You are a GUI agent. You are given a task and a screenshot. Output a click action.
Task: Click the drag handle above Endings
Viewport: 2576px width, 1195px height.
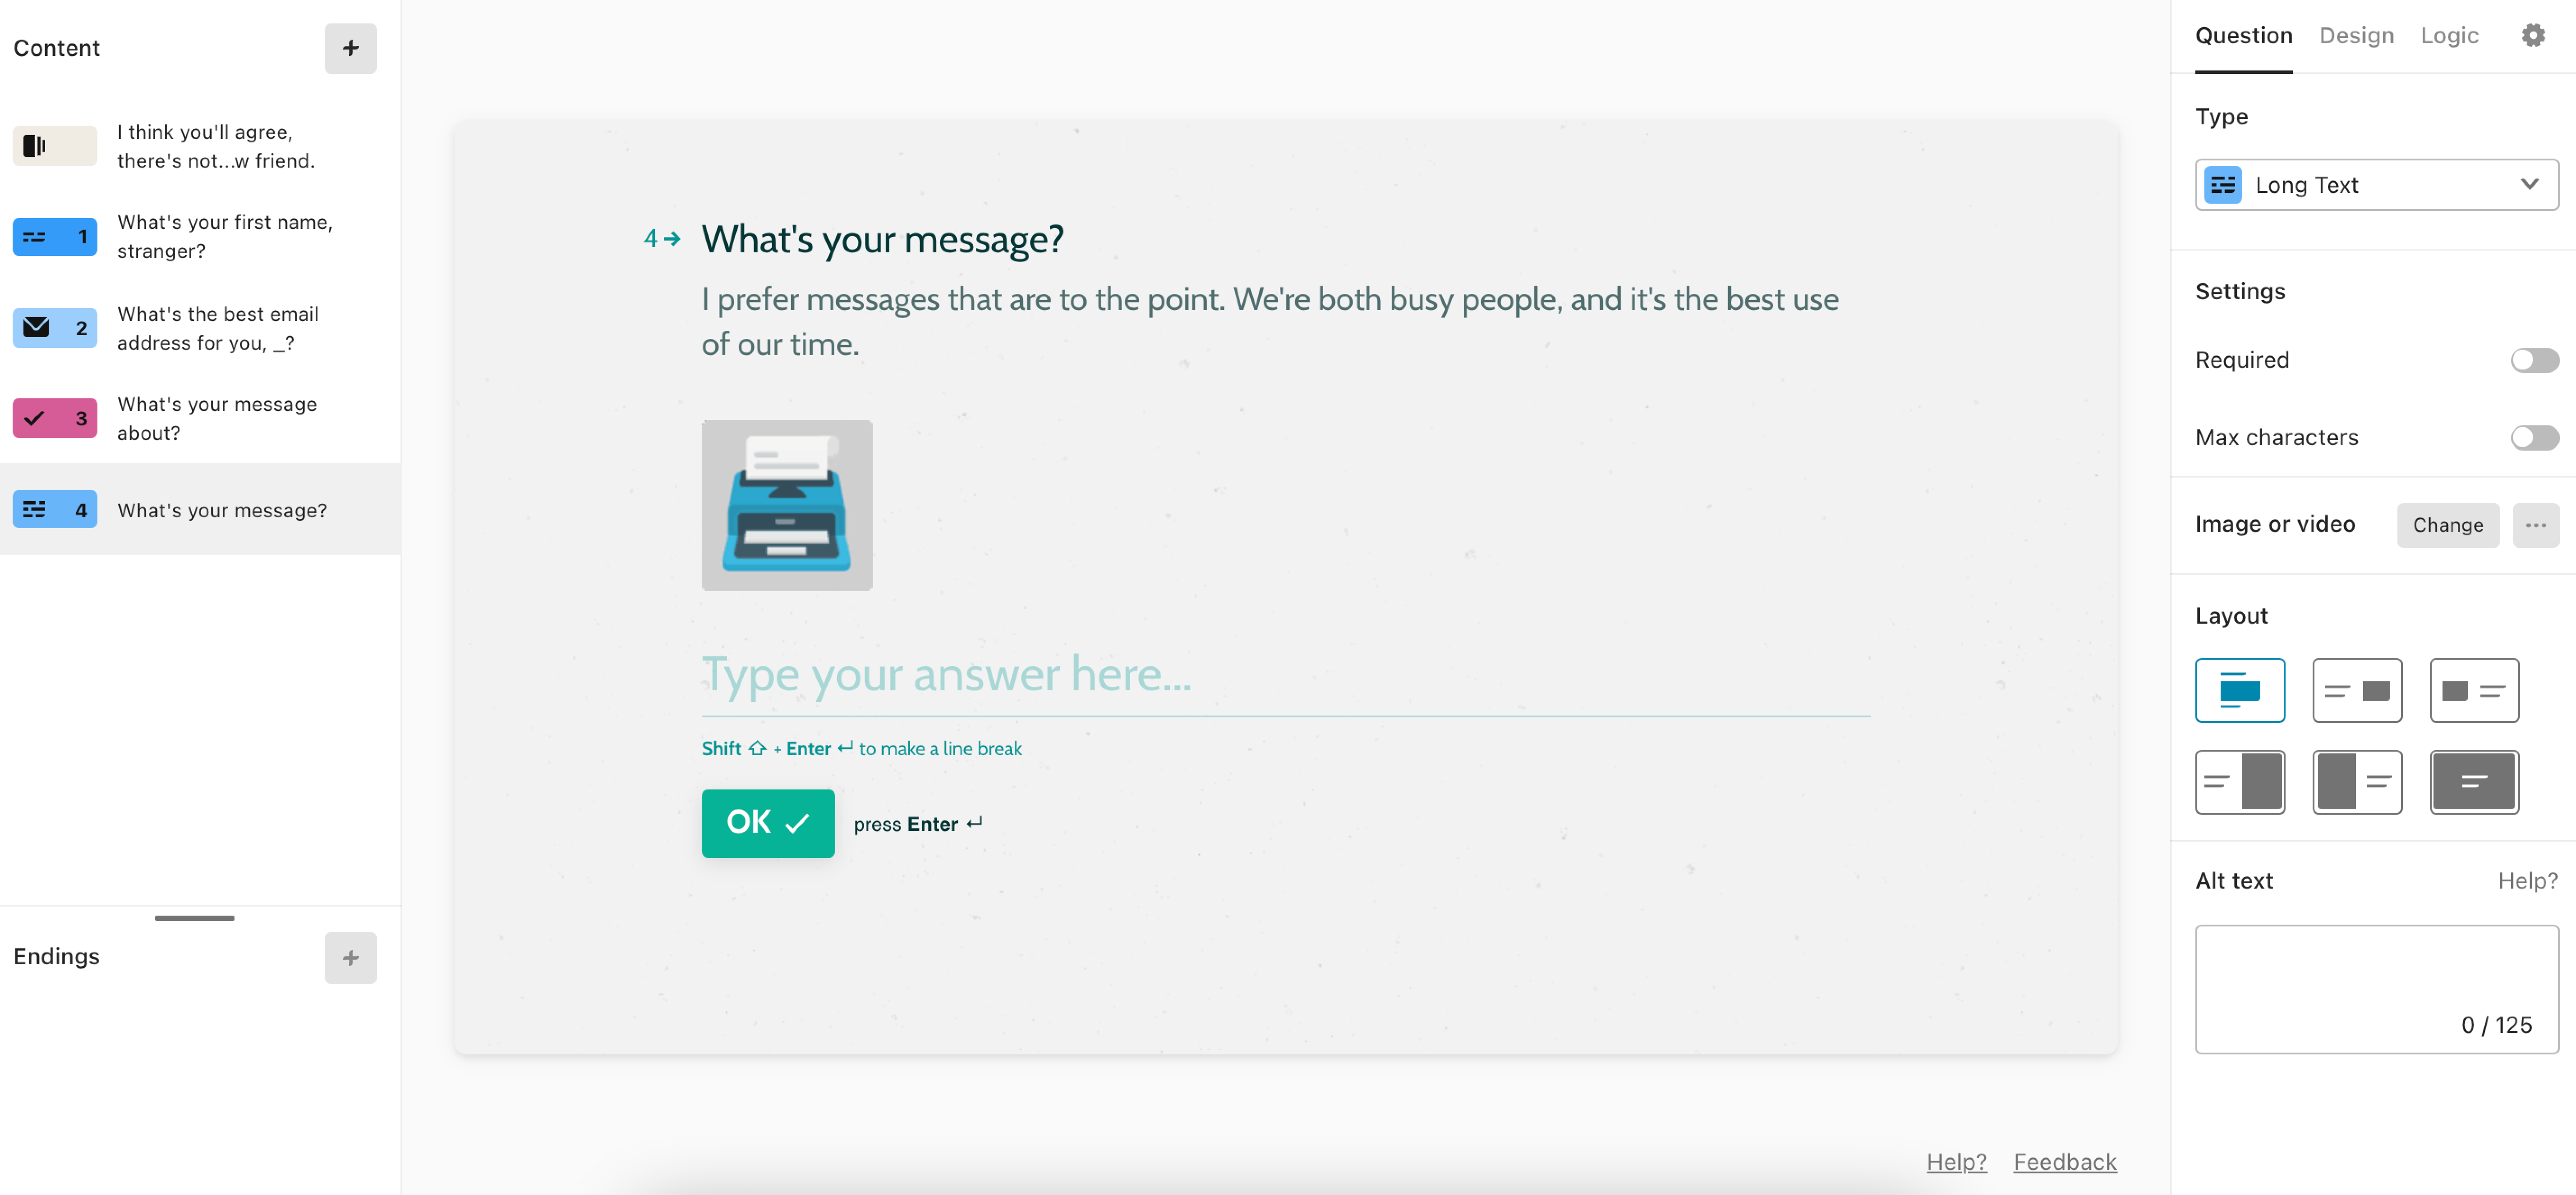(195, 917)
